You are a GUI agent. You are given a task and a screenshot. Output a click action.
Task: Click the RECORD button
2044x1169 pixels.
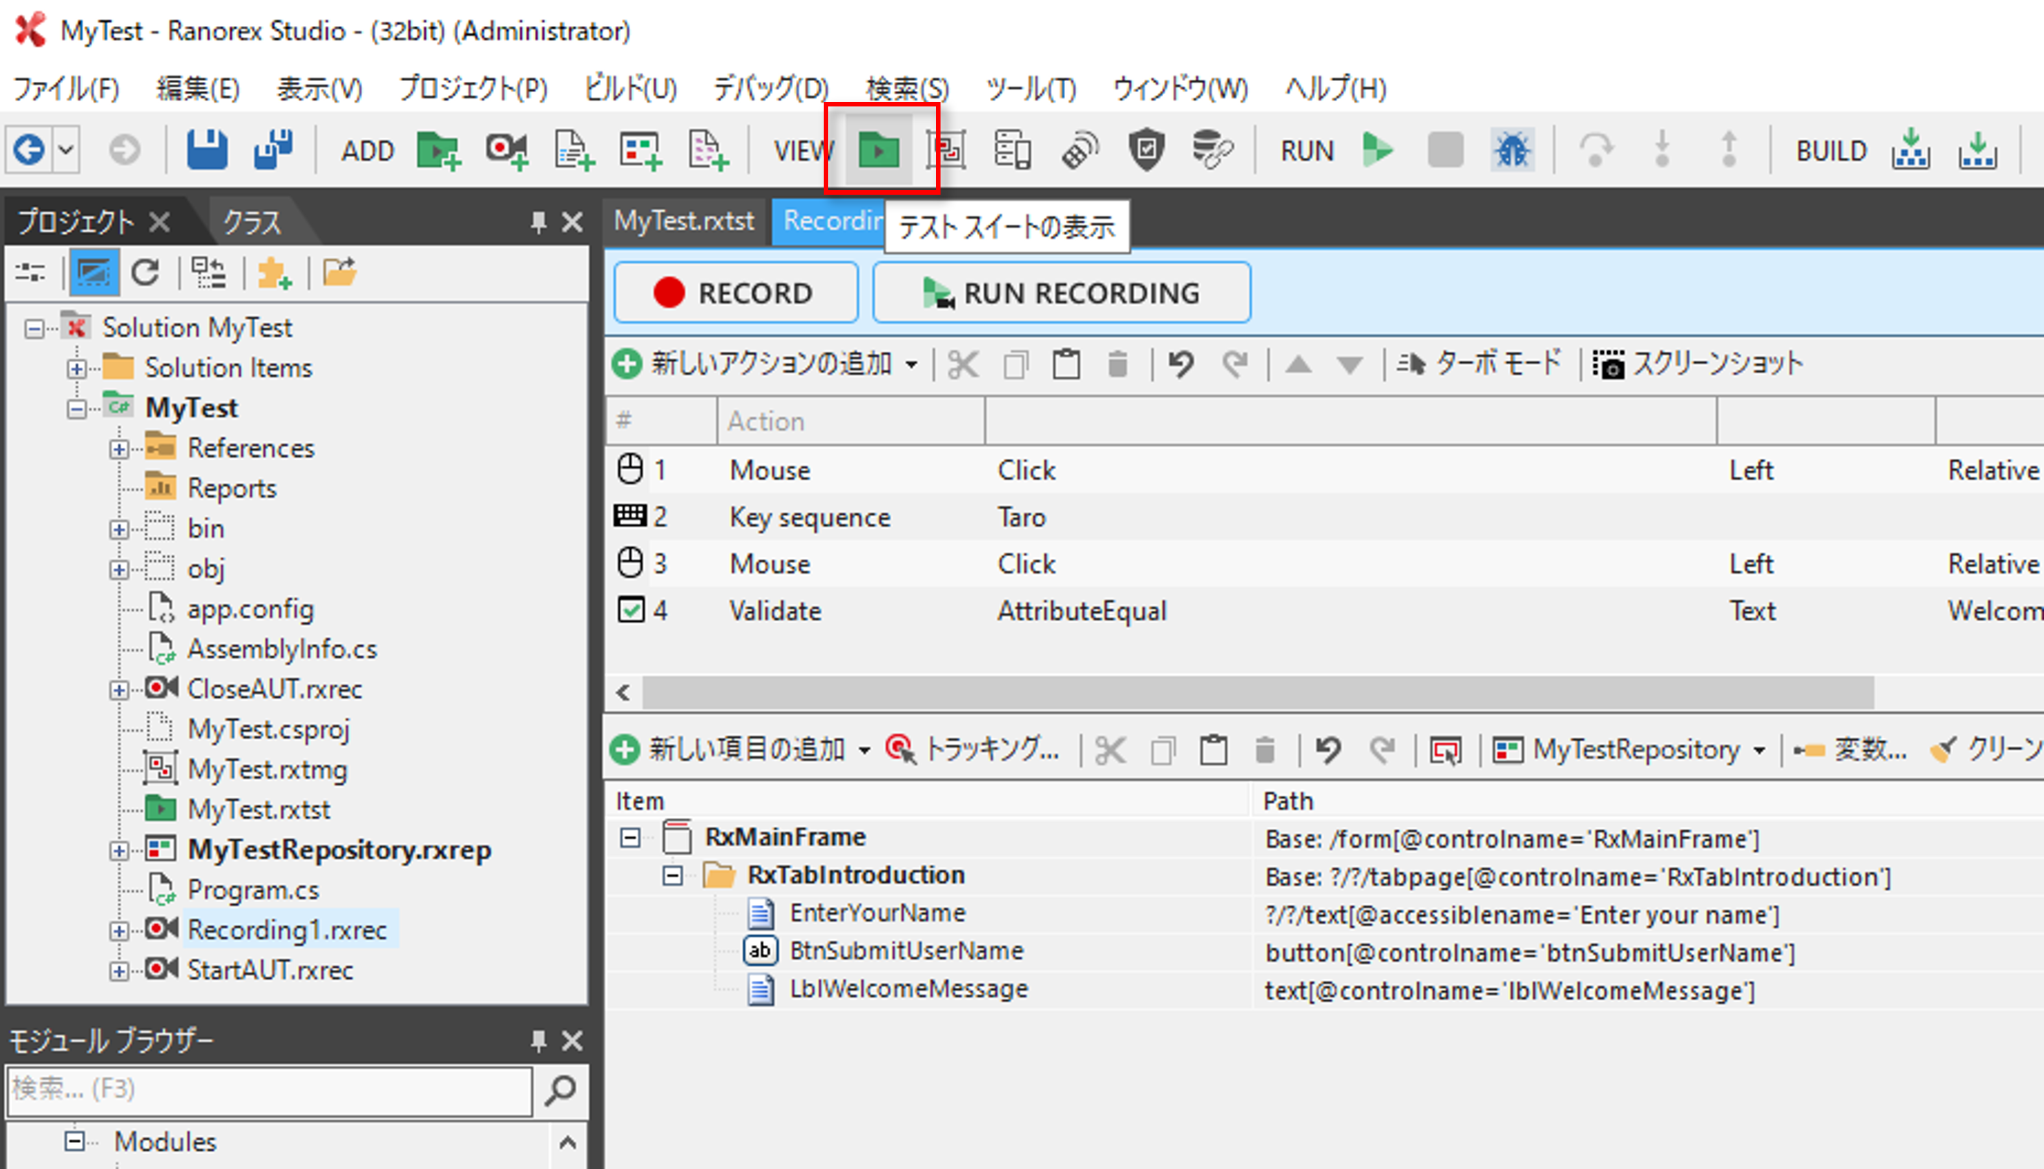pos(735,293)
